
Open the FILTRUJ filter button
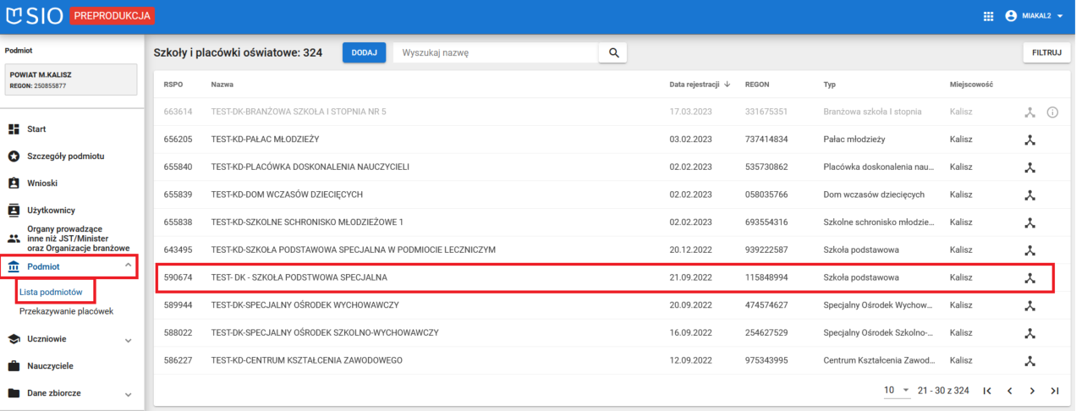pyautogui.click(x=1046, y=52)
